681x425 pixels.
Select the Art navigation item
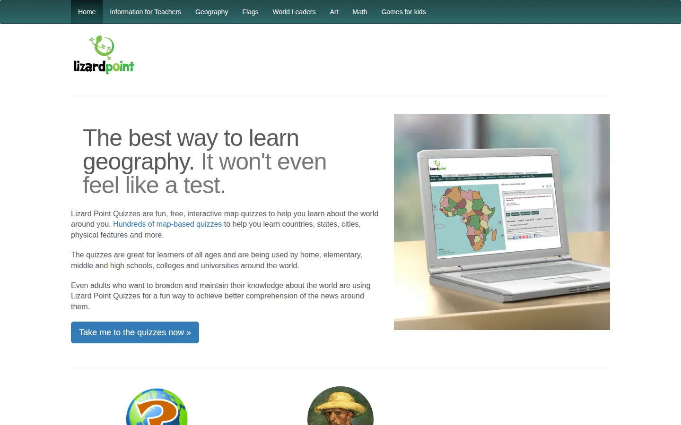[334, 12]
